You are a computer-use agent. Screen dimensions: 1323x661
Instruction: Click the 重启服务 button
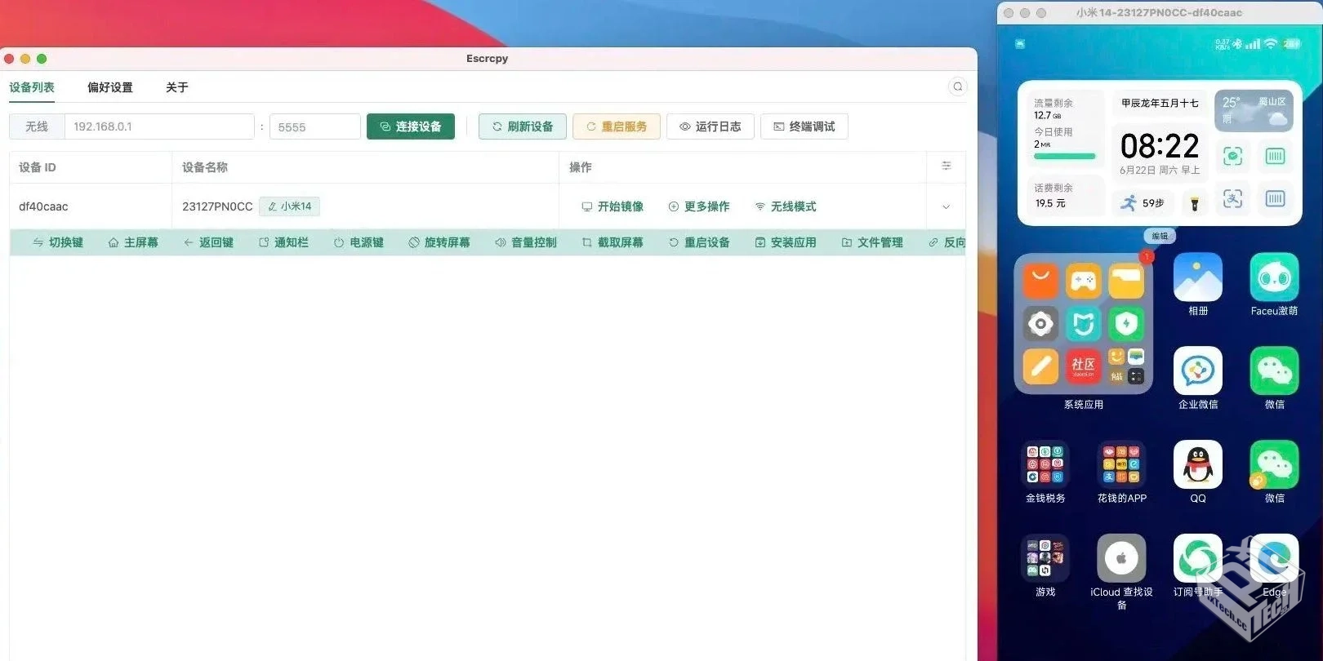point(617,126)
